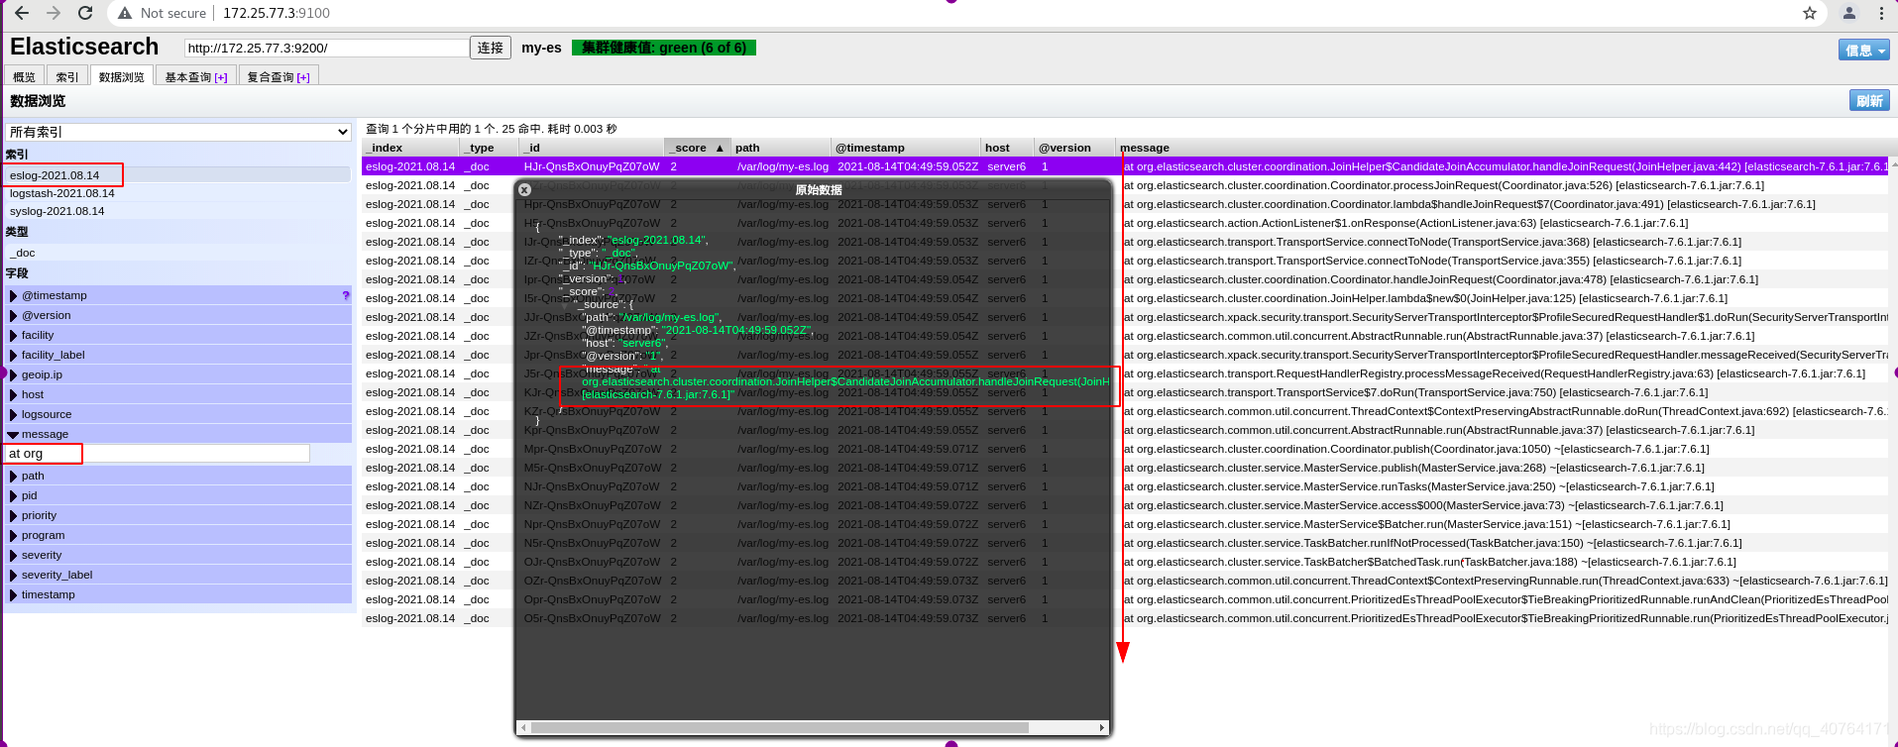This screenshot has width=1898, height=747.
Task: Click the Elasticsearch title
Action: 84,47
